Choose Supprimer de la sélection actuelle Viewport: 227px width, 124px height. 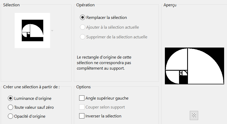coord(82,37)
